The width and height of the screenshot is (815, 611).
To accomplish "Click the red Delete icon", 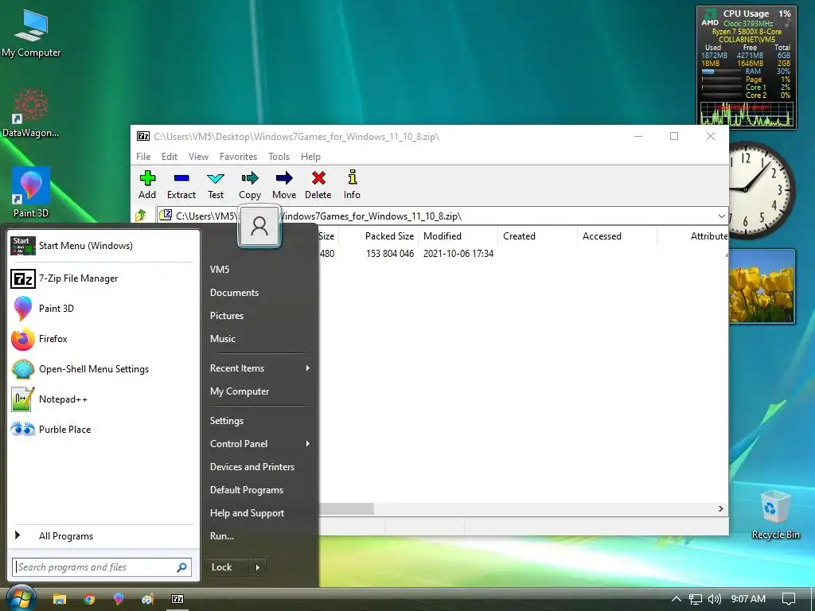I will 318,185.
